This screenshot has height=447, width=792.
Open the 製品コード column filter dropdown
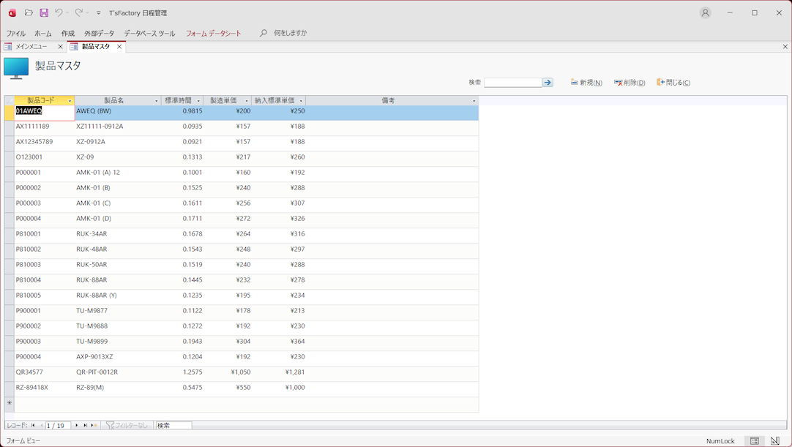(70, 101)
